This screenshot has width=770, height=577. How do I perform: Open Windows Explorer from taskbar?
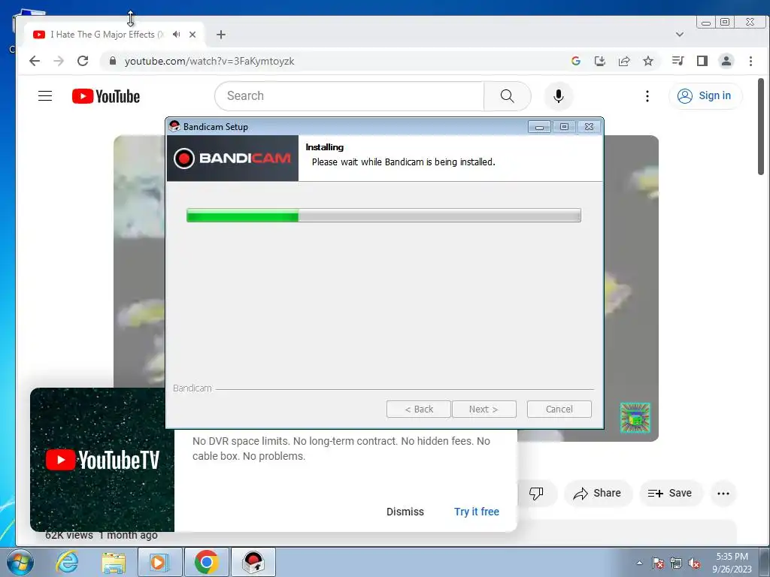pyautogui.click(x=114, y=562)
